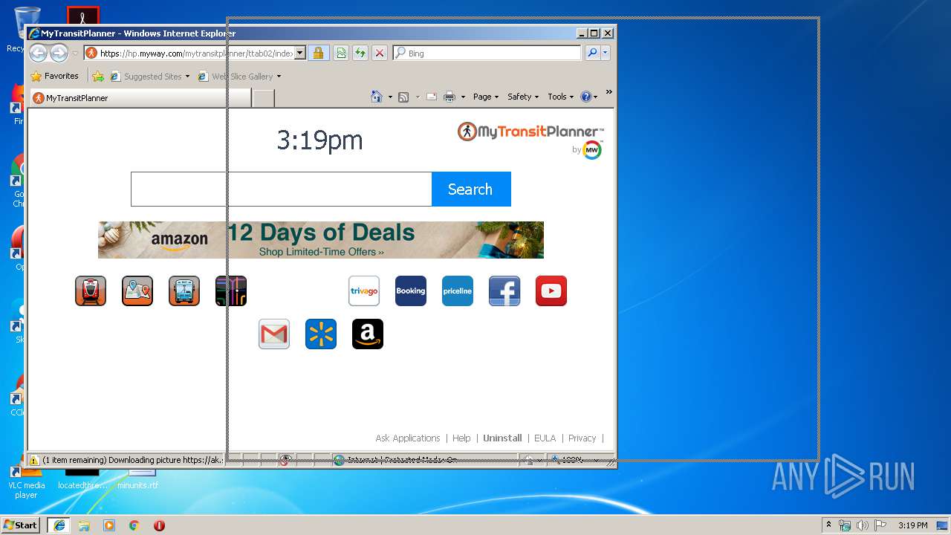This screenshot has width=951, height=535.
Task: Click the Print icon
Action: coord(449,97)
